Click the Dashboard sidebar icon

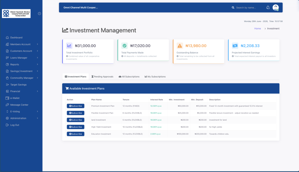click(7, 37)
